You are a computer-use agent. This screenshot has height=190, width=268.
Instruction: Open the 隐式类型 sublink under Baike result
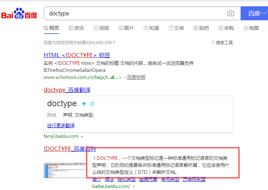tap(127, 179)
